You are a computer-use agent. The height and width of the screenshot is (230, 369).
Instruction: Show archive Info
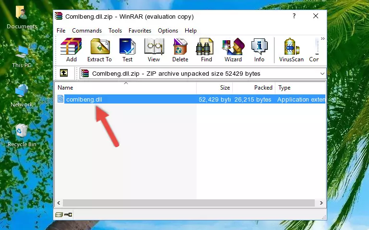point(259,50)
